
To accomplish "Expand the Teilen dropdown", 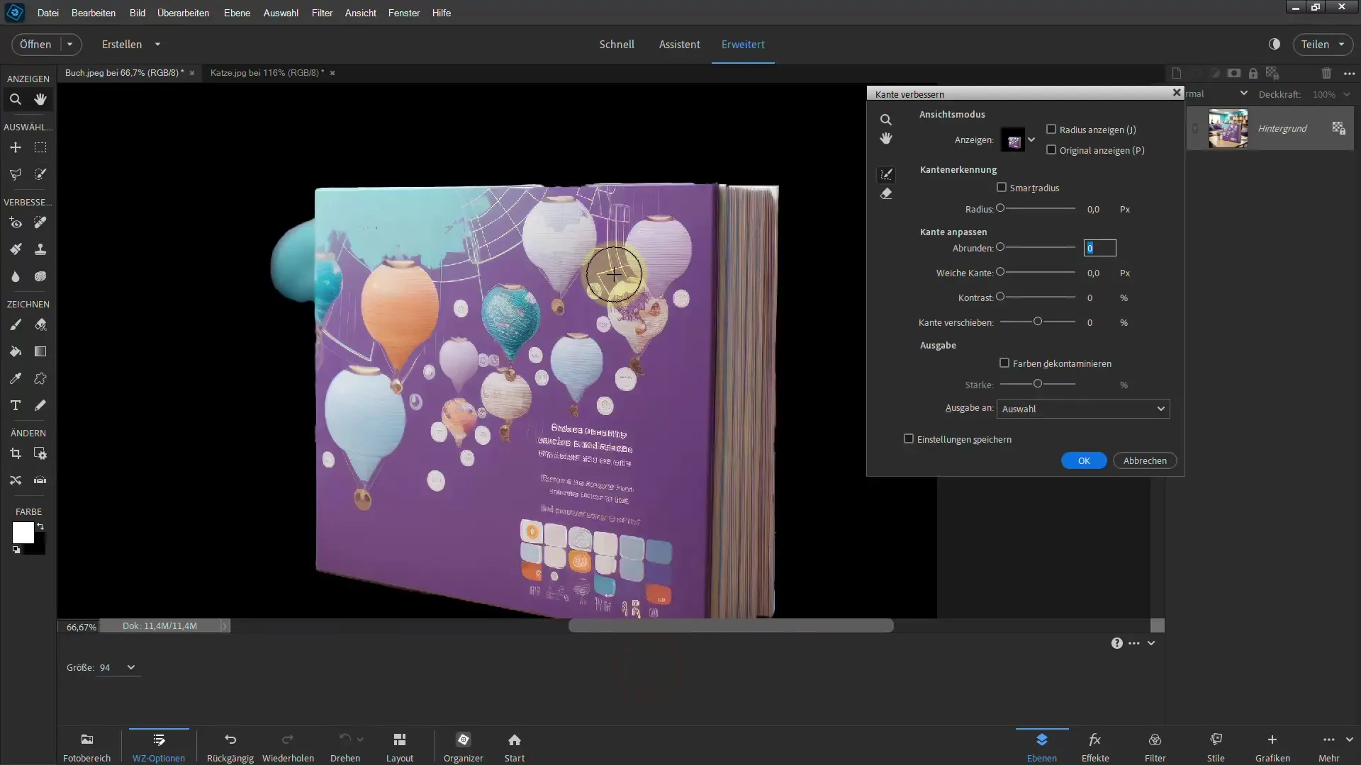I will pyautogui.click(x=1341, y=44).
